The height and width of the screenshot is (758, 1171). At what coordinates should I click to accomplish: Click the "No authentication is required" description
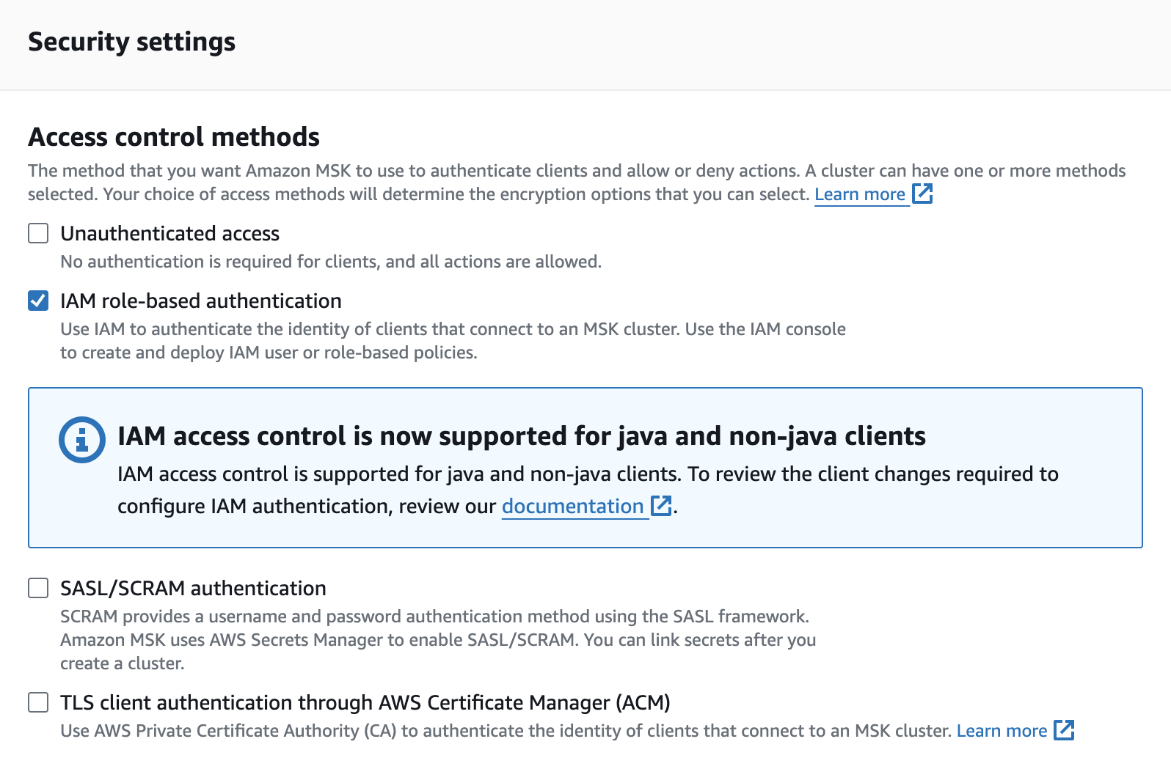point(330,262)
